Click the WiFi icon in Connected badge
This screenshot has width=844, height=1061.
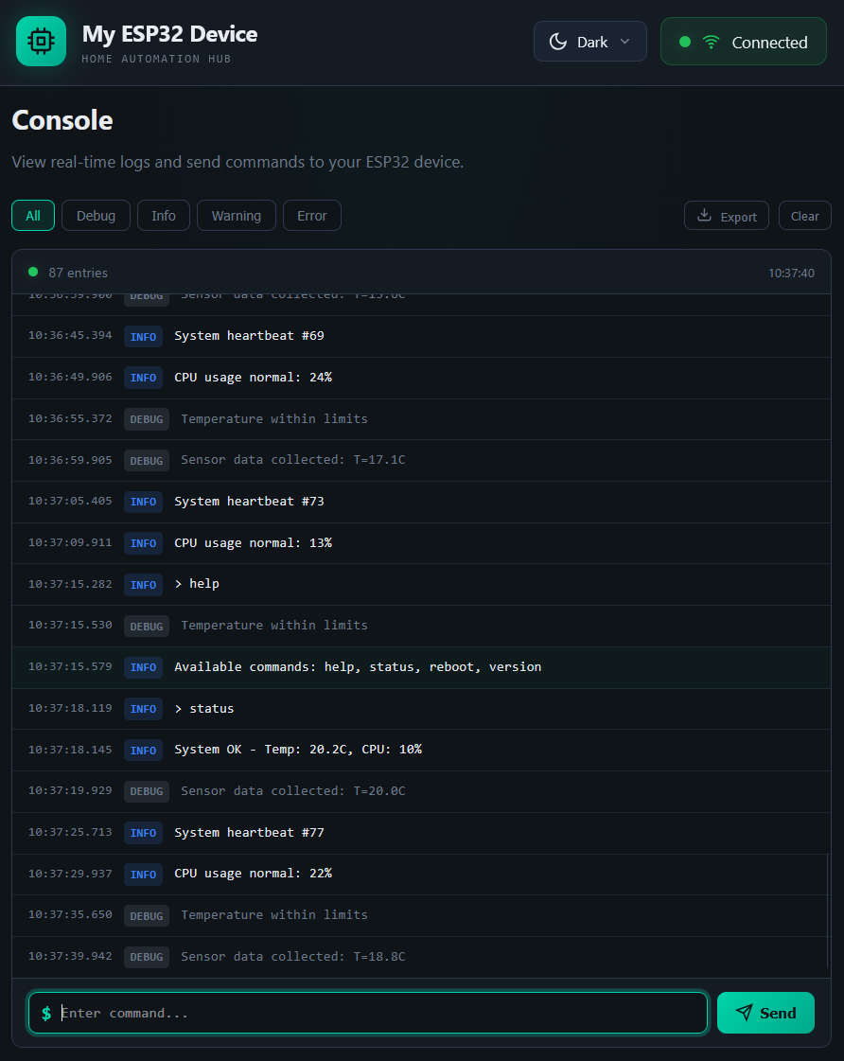709,41
